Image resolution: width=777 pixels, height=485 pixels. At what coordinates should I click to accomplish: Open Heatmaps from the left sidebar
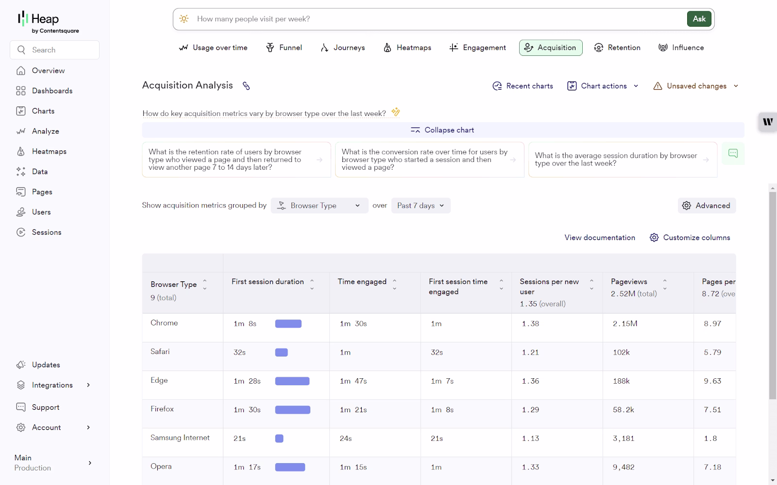[49, 151]
